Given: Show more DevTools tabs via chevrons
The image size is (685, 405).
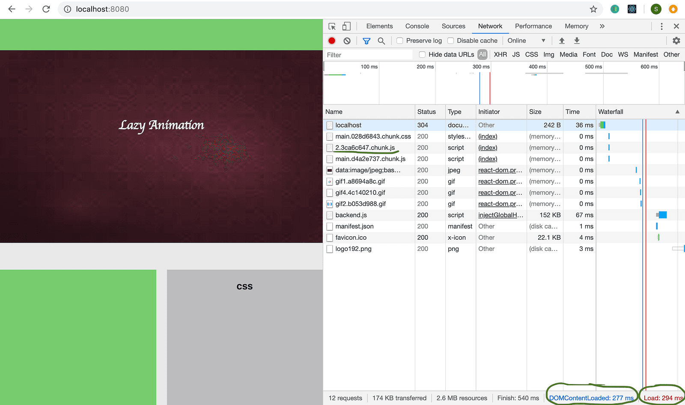Looking at the screenshot, I should coord(602,26).
